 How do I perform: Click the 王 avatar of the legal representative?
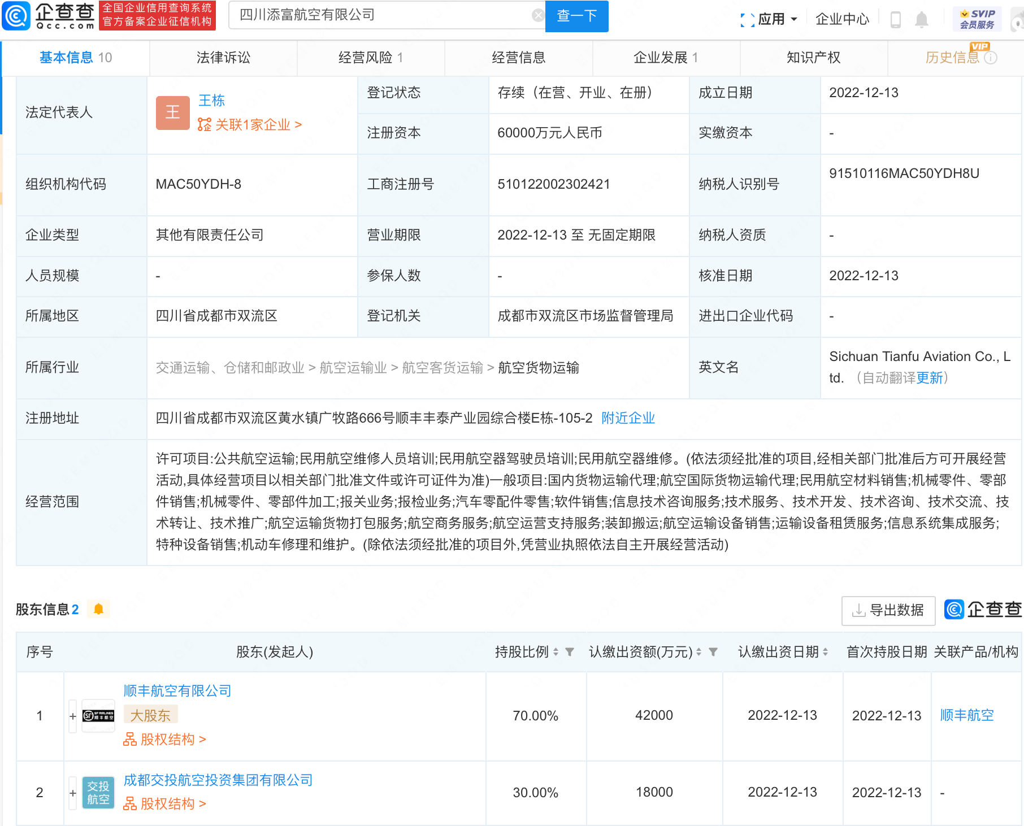tap(172, 112)
